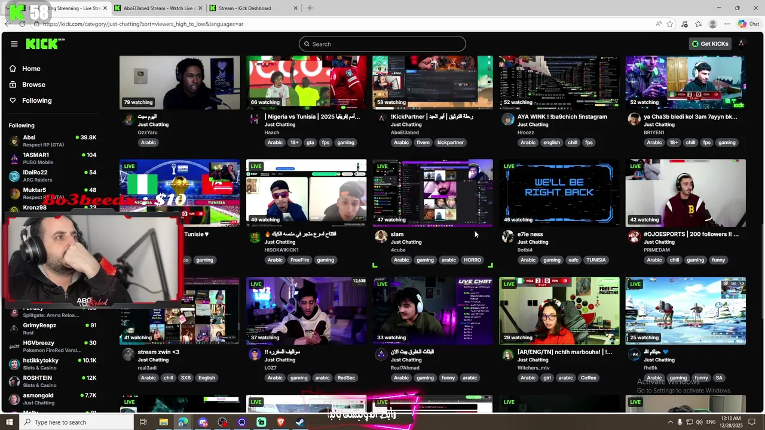Open the Kick hamburger sidebar menu

click(14, 44)
